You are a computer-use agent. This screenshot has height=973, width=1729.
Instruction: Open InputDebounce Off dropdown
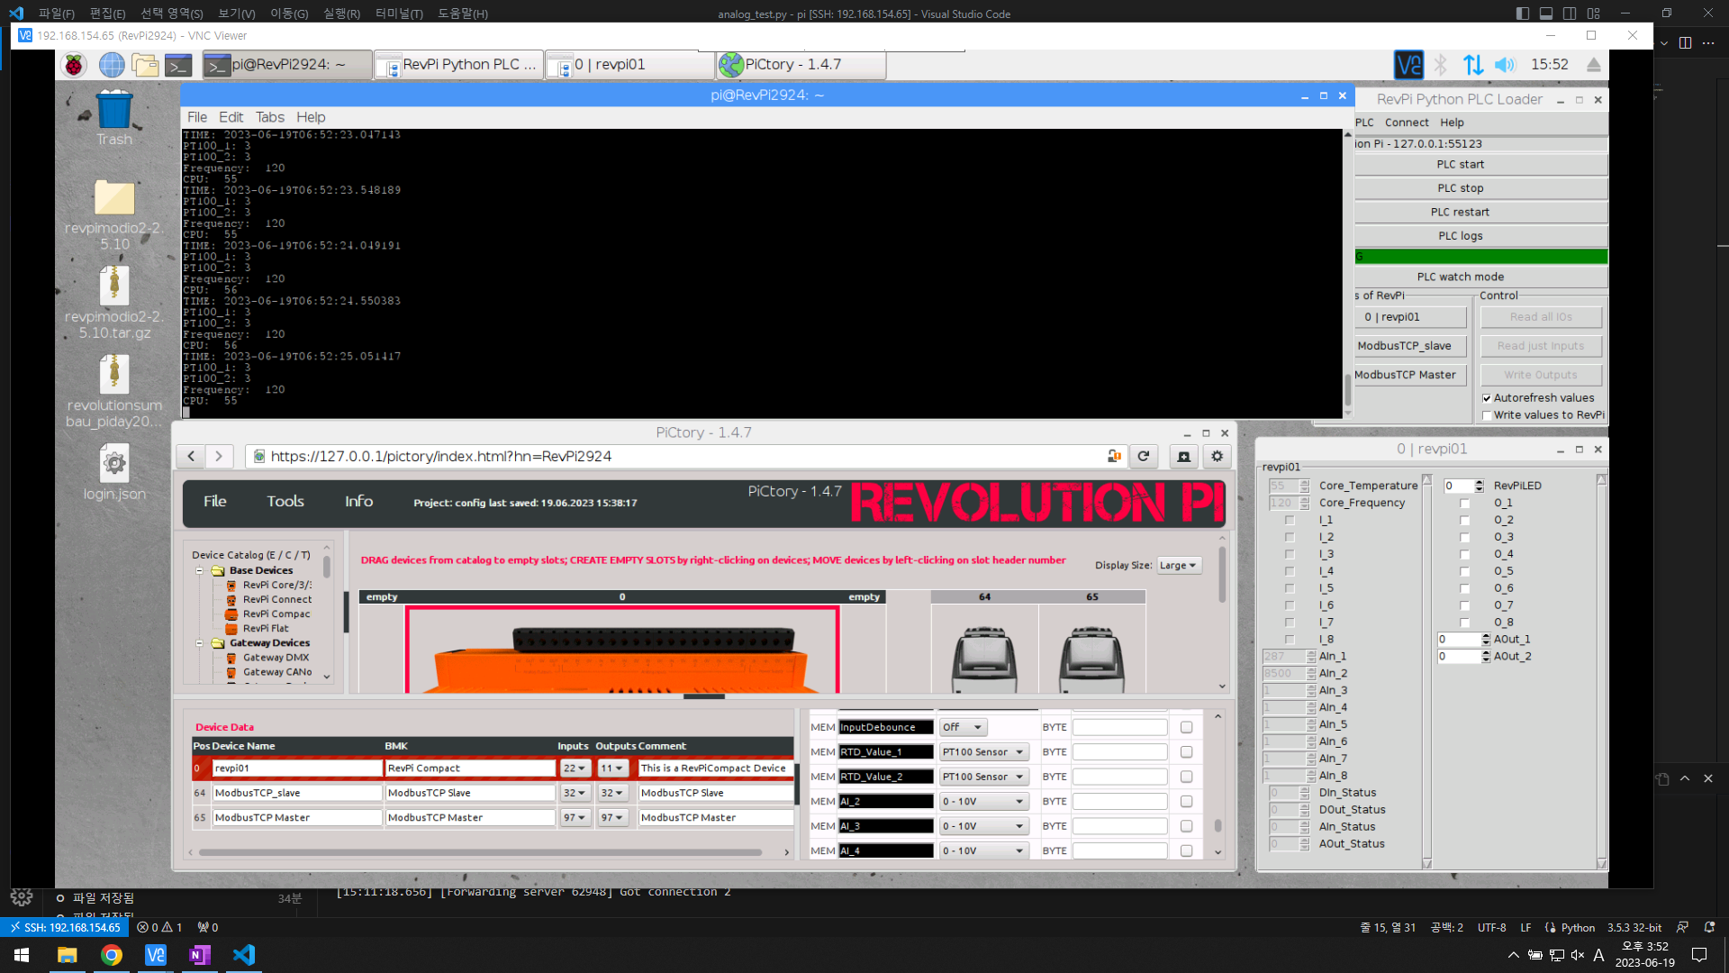click(x=963, y=727)
